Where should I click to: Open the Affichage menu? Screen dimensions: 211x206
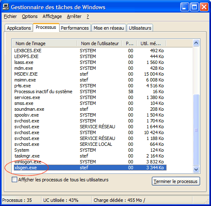pos(52,16)
